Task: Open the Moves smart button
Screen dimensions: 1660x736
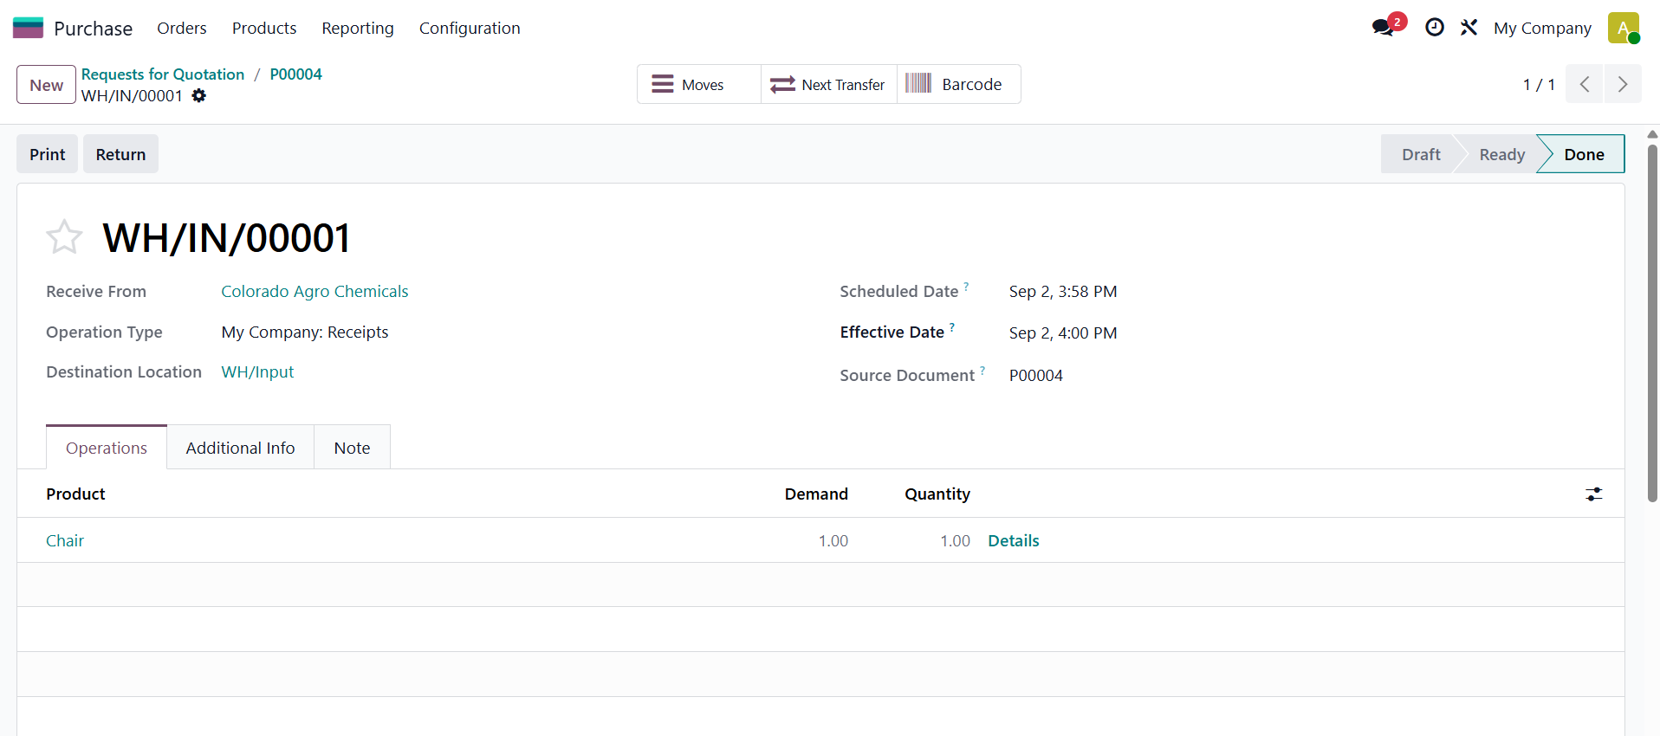Action: click(699, 85)
